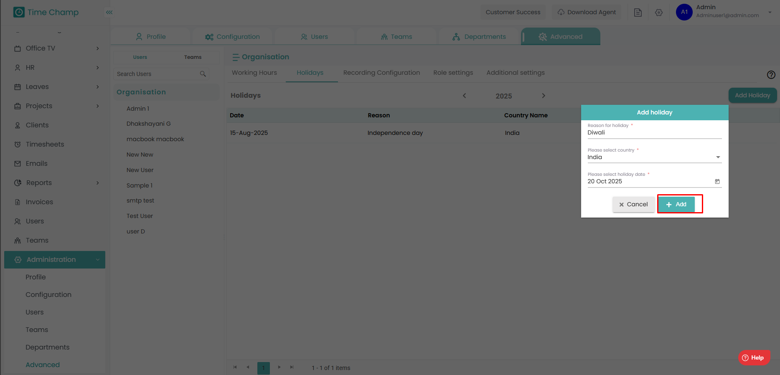
Task: Go to first page pagination icon
Action: (235, 367)
